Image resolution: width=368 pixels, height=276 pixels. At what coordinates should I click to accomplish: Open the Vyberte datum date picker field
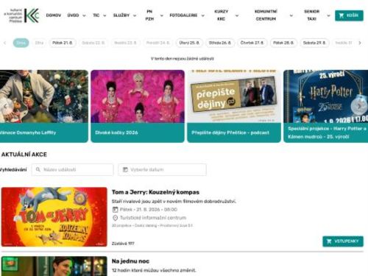click(x=162, y=169)
